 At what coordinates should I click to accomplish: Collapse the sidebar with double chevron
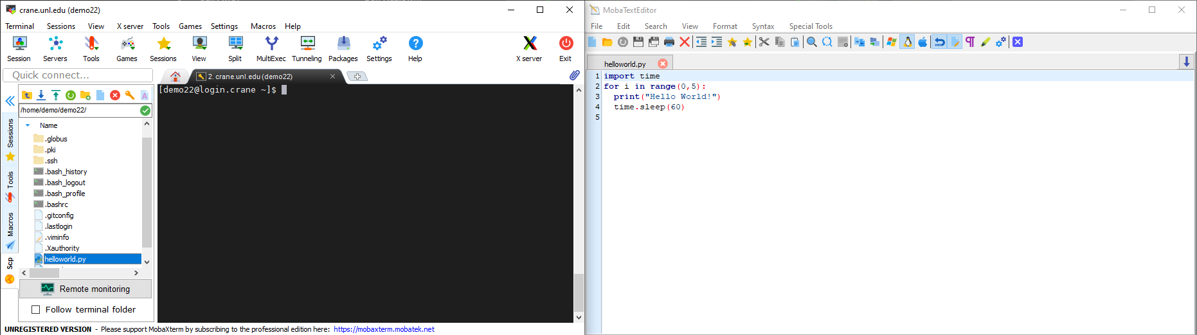pos(10,101)
